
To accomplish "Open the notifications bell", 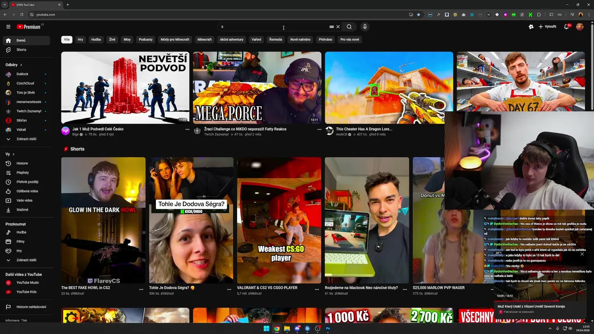I will pos(566,27).
